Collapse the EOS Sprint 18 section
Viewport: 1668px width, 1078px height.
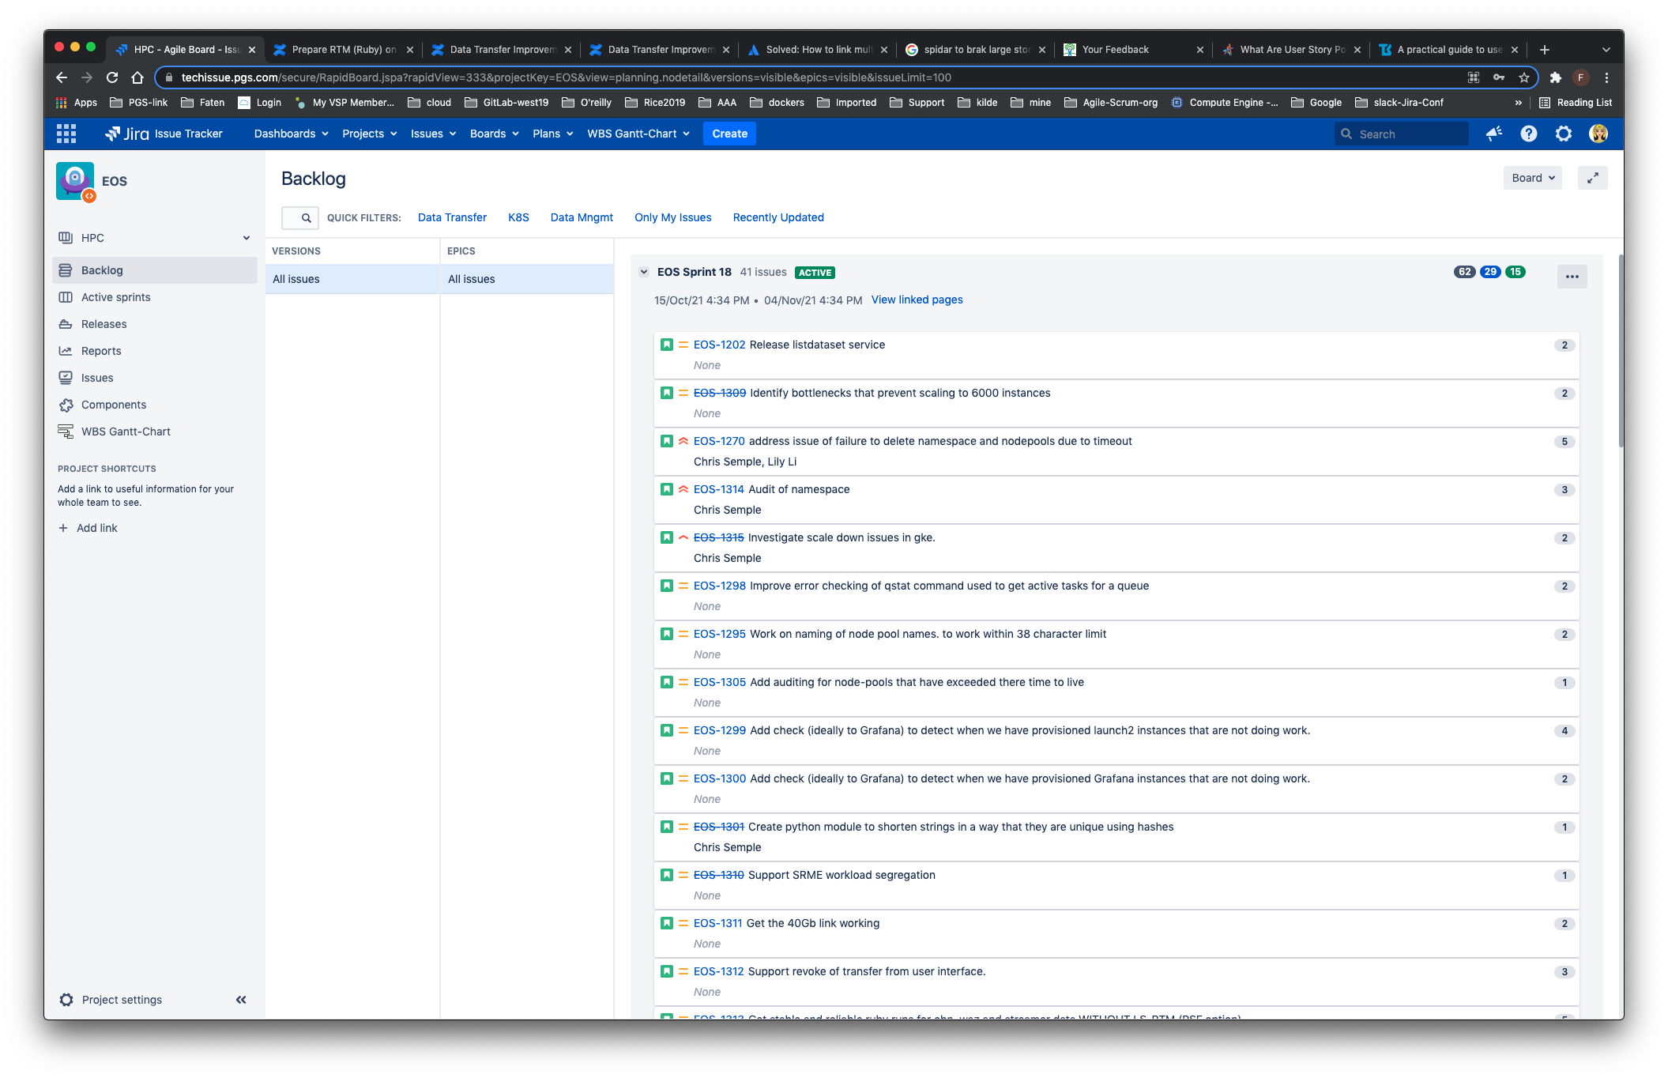pyautogui.click(x=644, y=272)
